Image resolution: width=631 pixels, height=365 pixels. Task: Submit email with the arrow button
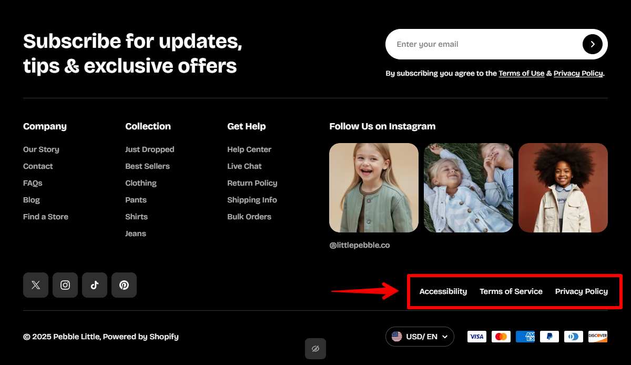tap(592, 44)
